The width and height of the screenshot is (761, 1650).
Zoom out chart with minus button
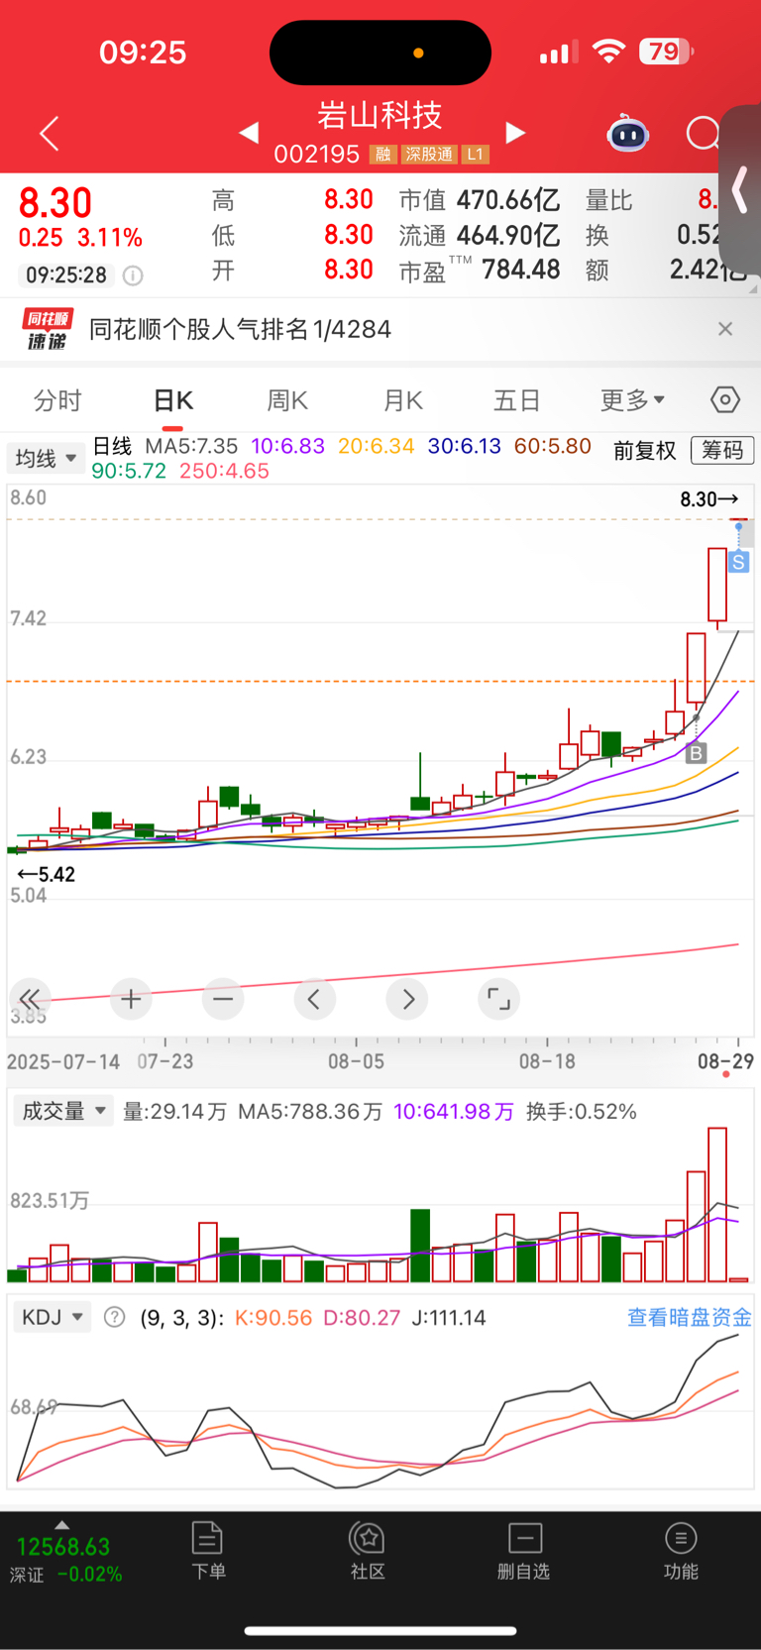[x=223, y=999]
